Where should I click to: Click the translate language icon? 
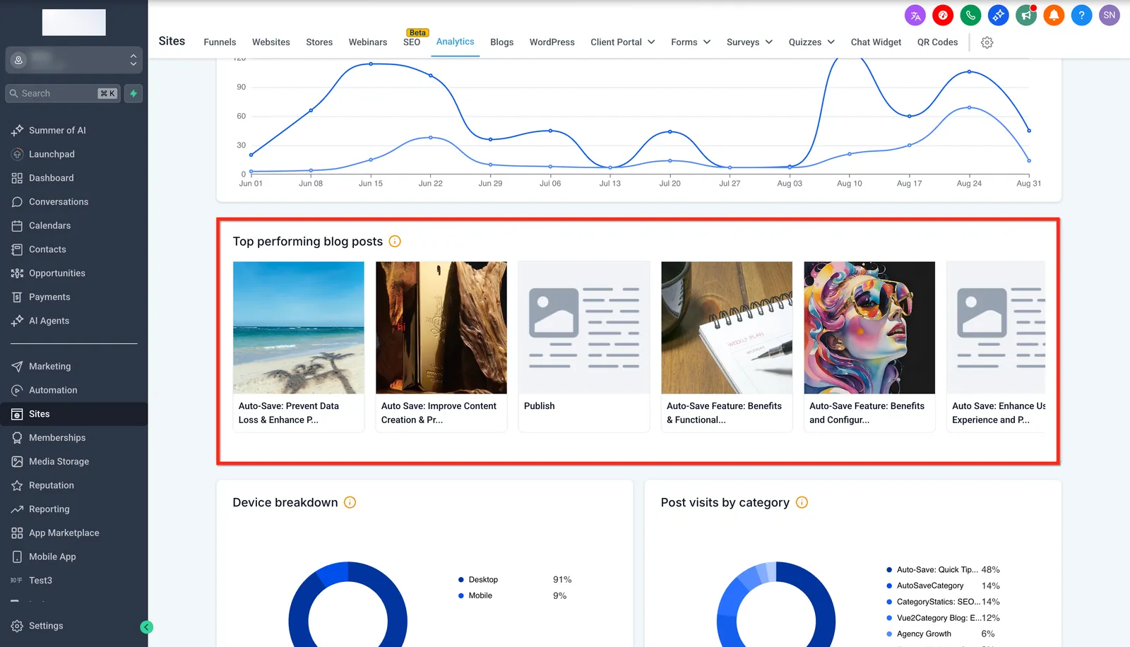[915, 15]
